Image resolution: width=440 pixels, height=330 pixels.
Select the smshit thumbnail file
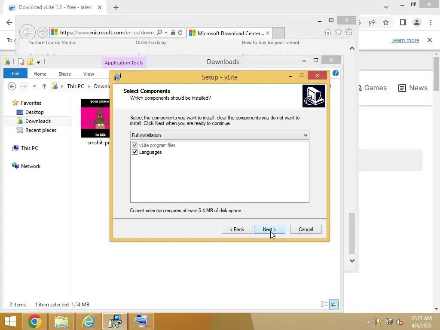pyautogui.click(x=95, y=118)
